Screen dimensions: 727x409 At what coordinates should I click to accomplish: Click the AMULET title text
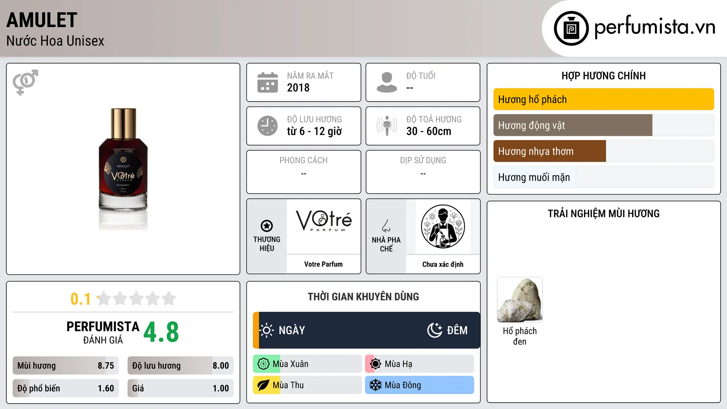tap(42, 20)
